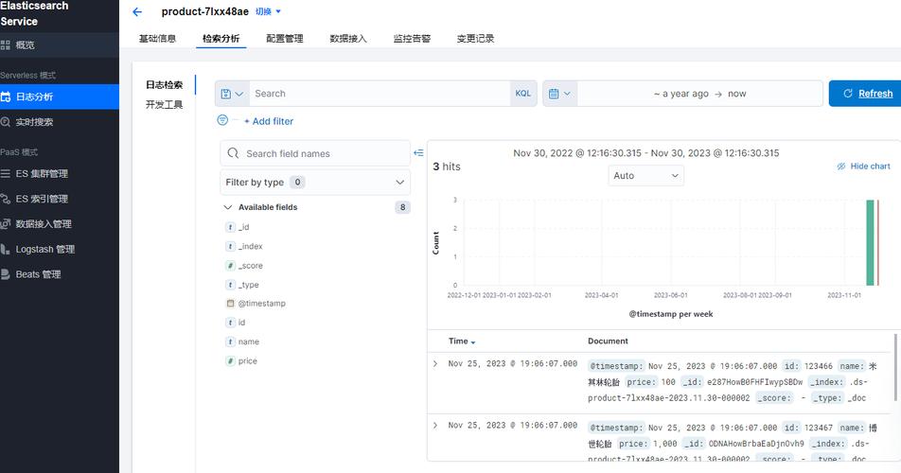Screen dimensions: 901x473
Task: Switch to the 基础信息 tab
Action: 157,39
